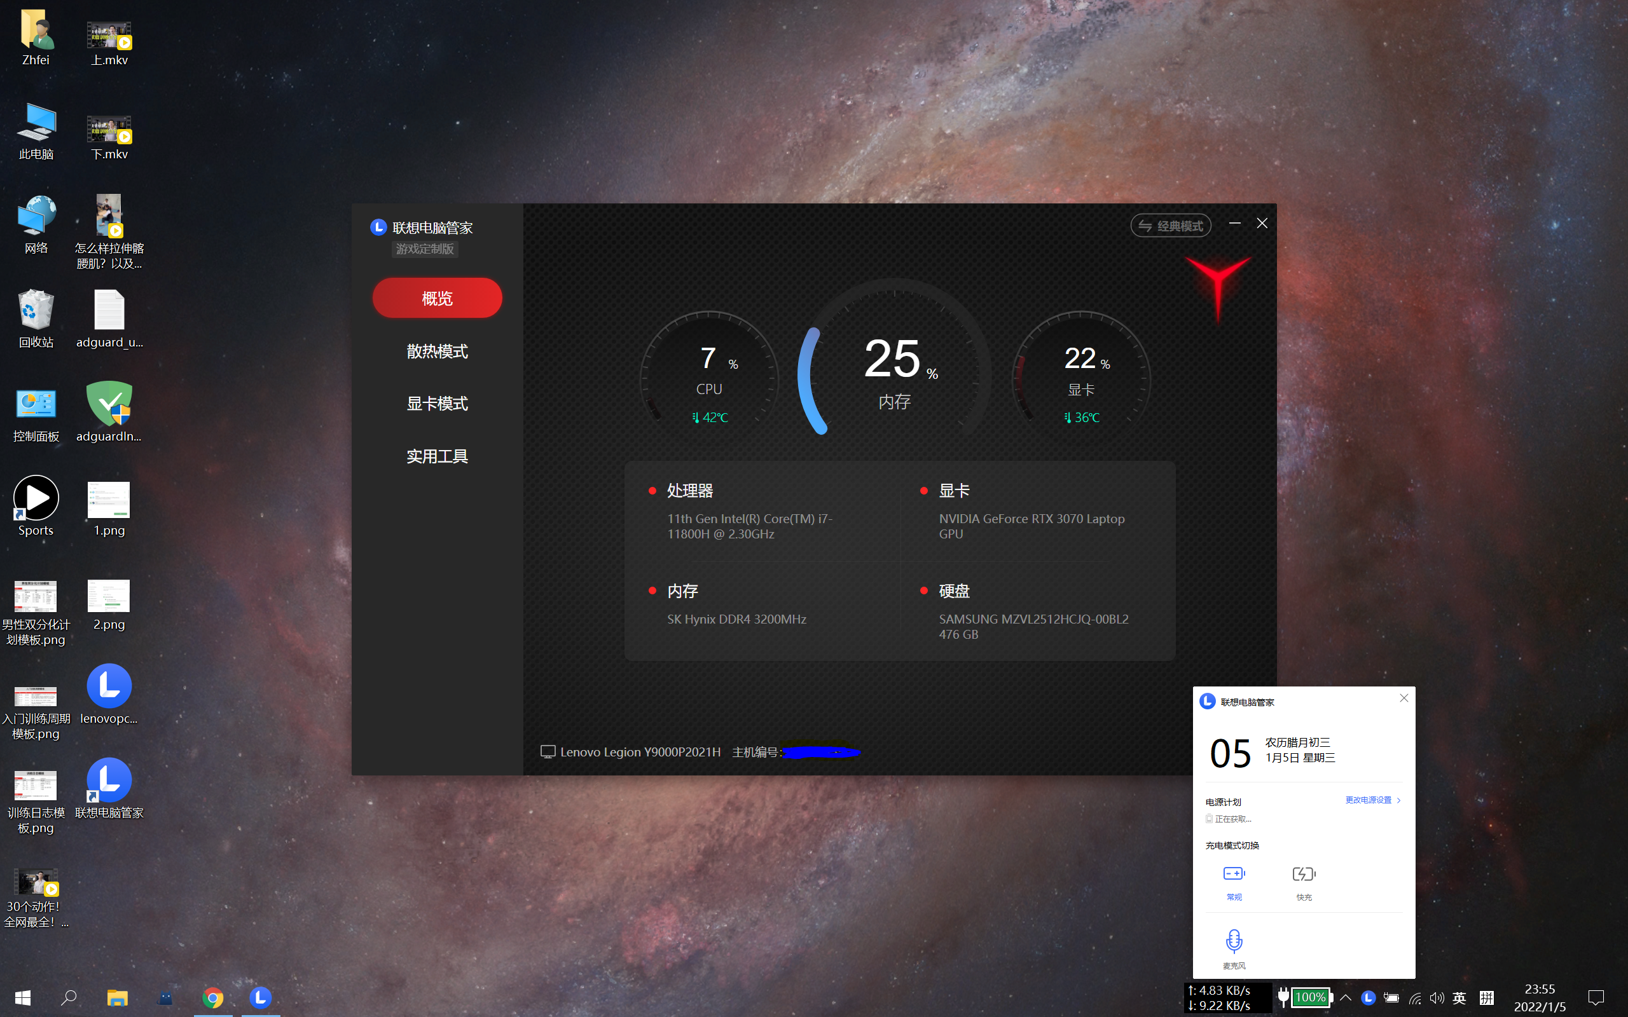Click the IME mode tray icon
Image resolution: width=1628 pixels, height=1017 pixels.
(x=1487, y=998)
